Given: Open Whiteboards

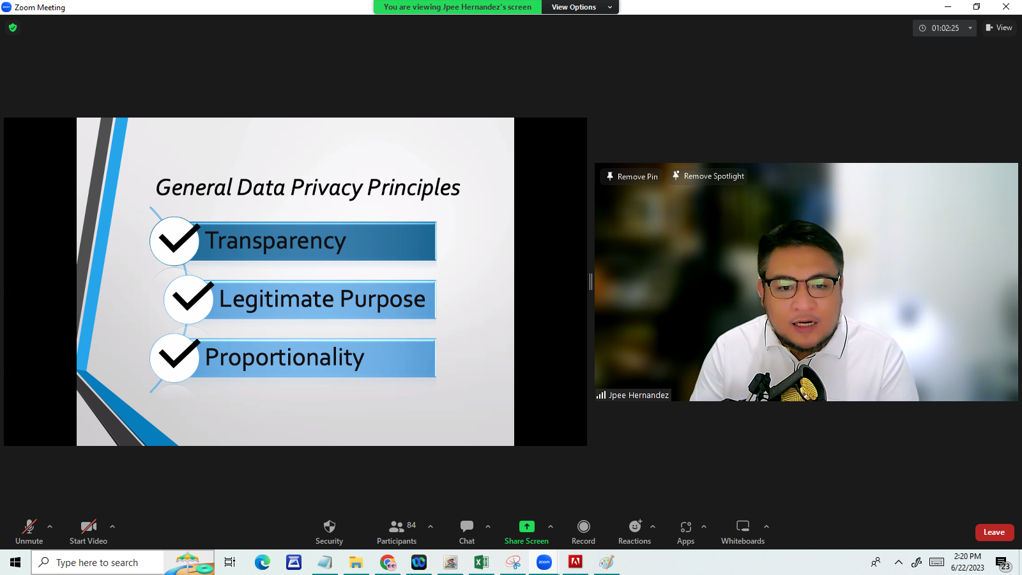Looking at the screenshot, I should pyautogui.click(x=743, y=532).
